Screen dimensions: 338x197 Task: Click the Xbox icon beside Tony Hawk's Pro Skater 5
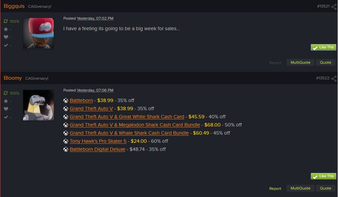coord(66,141)
